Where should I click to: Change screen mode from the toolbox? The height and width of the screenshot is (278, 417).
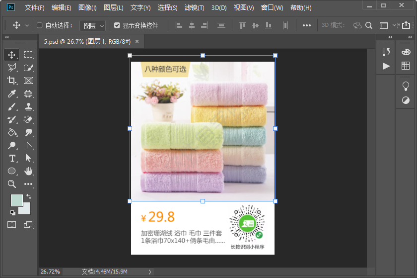pyautogui.click(x=28, y=225)
